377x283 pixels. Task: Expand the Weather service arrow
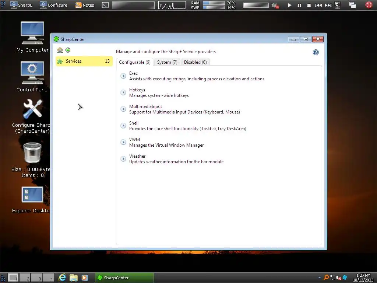[x=123, y=159]
